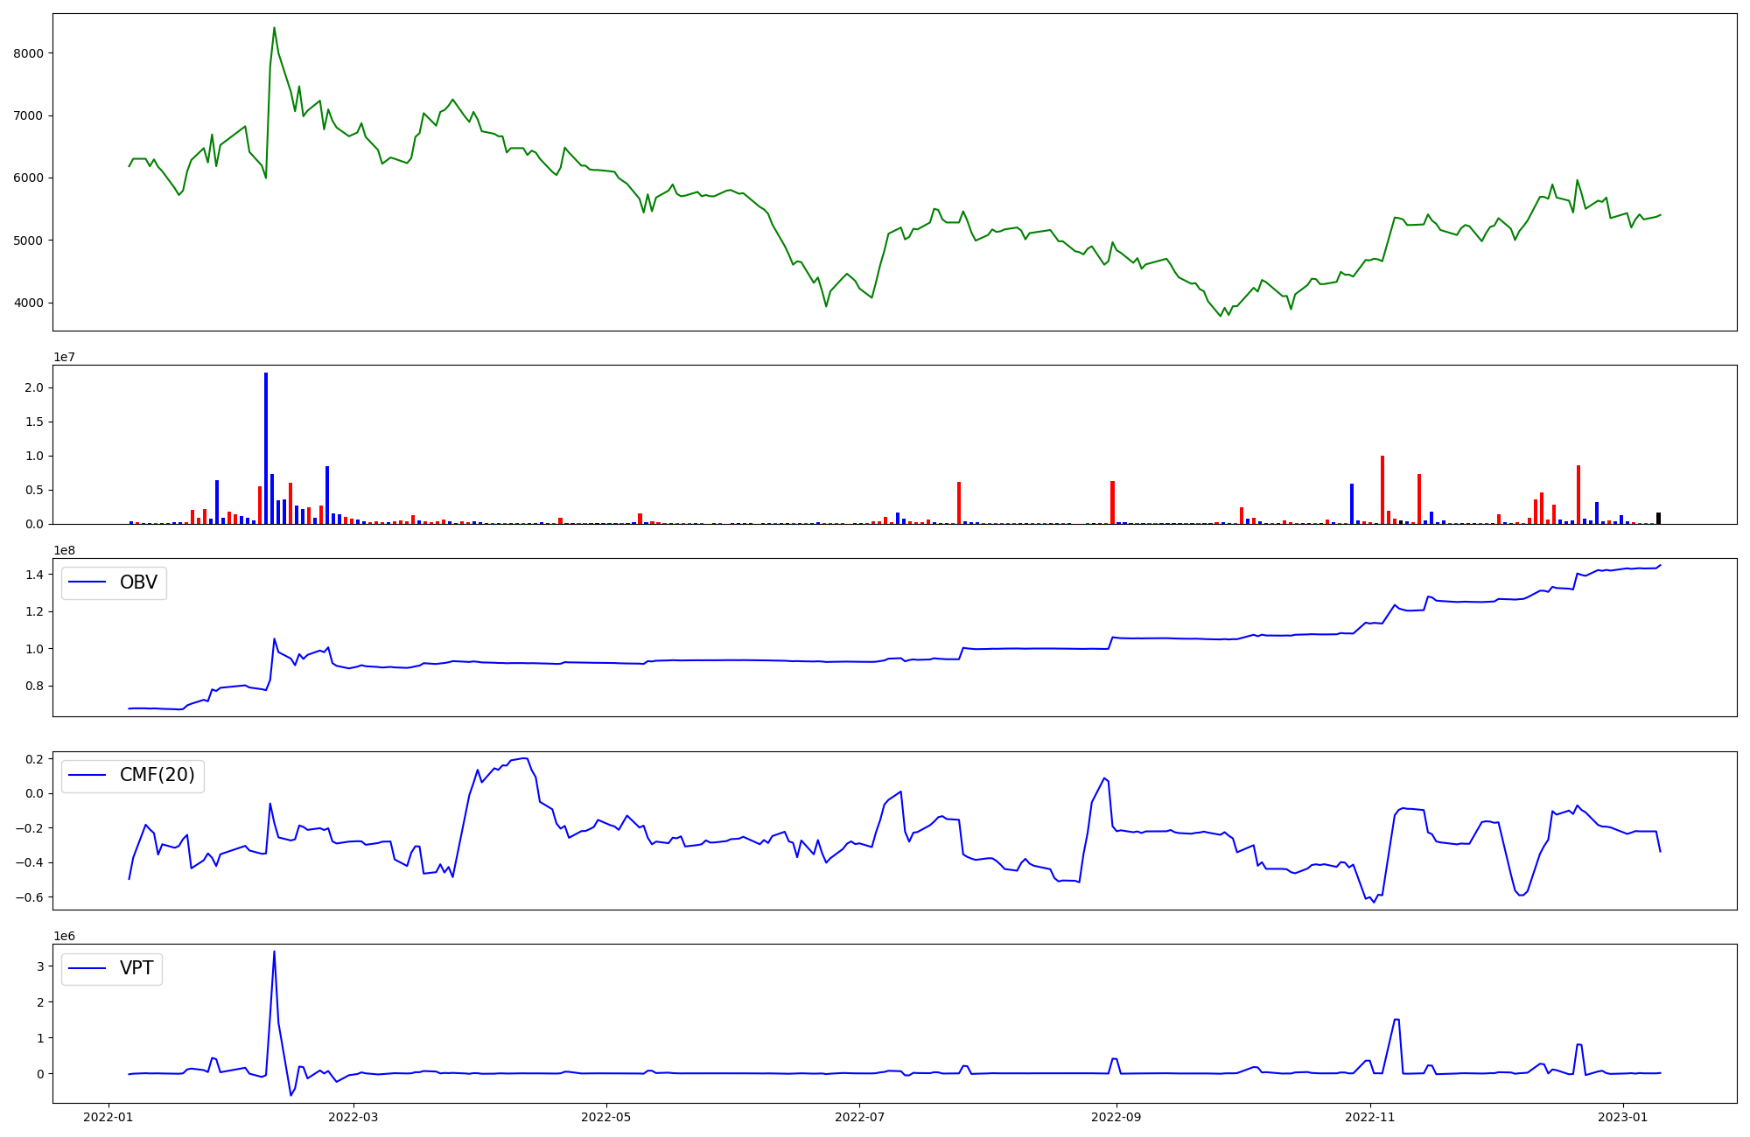Click the CMF peak near 0.2
This screenshot has height=1137, width=1750.
[523, 758]
